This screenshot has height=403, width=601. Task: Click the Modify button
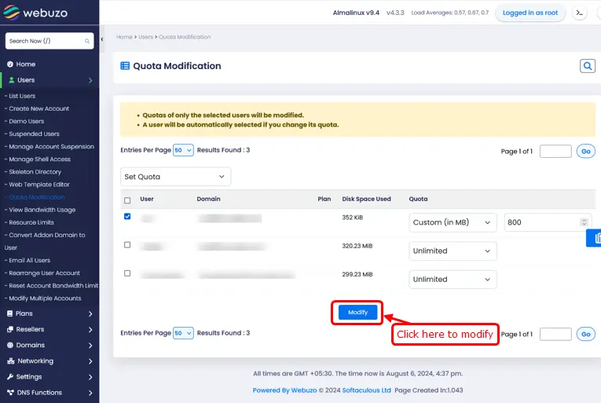point(357,312)
